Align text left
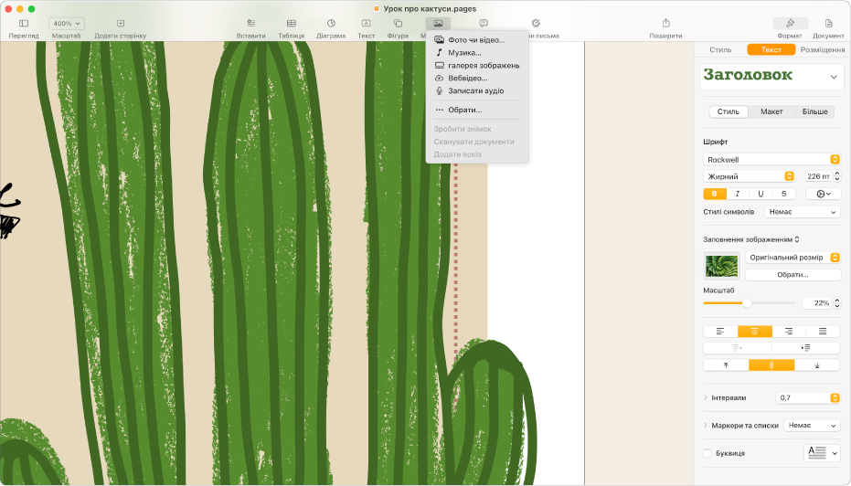 pos(720,332)
